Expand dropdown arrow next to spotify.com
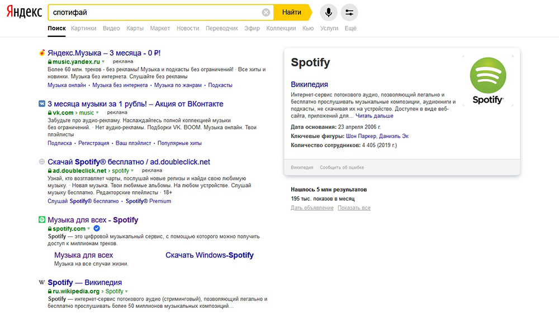The image size is (559, 314). coord(88,229)
